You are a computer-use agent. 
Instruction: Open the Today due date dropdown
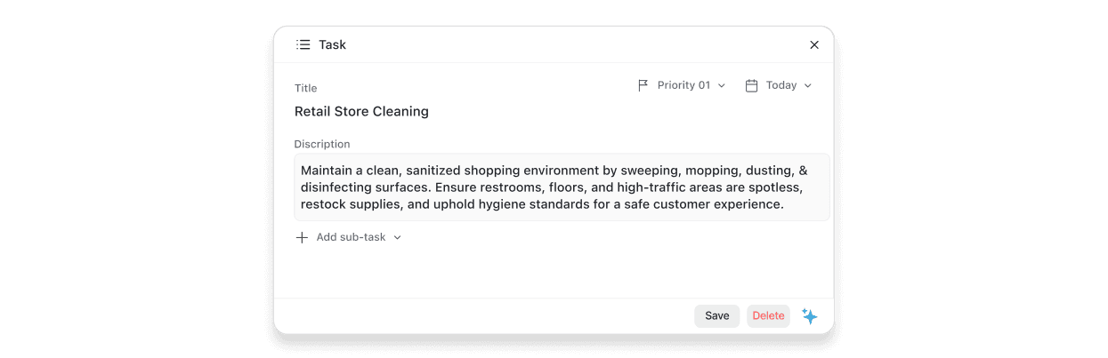click(780, 85)
